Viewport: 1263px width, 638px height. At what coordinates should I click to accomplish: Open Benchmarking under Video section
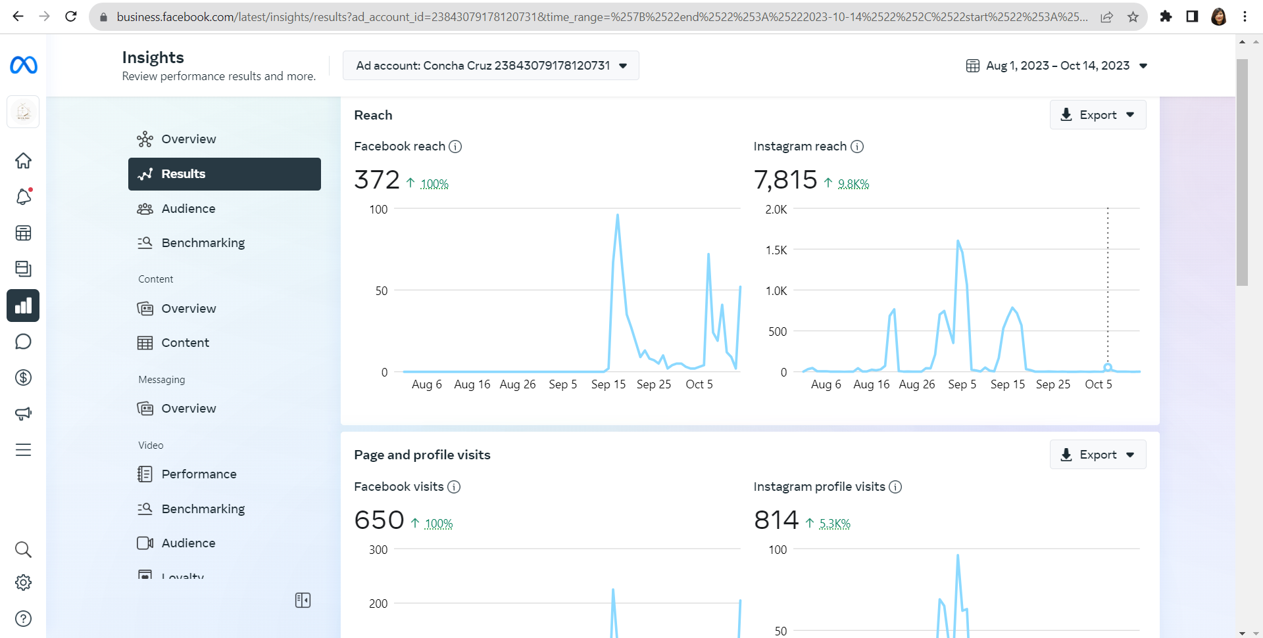(x=224, y=509)
